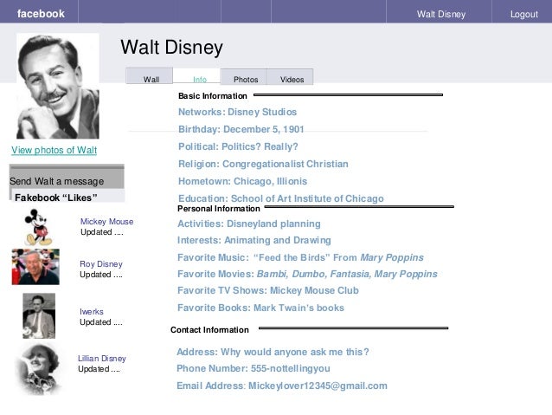Viewport: 552px width, 415px height.
Task: Click Favorite Music: Feed the Birds line
Action: [300, 257]
